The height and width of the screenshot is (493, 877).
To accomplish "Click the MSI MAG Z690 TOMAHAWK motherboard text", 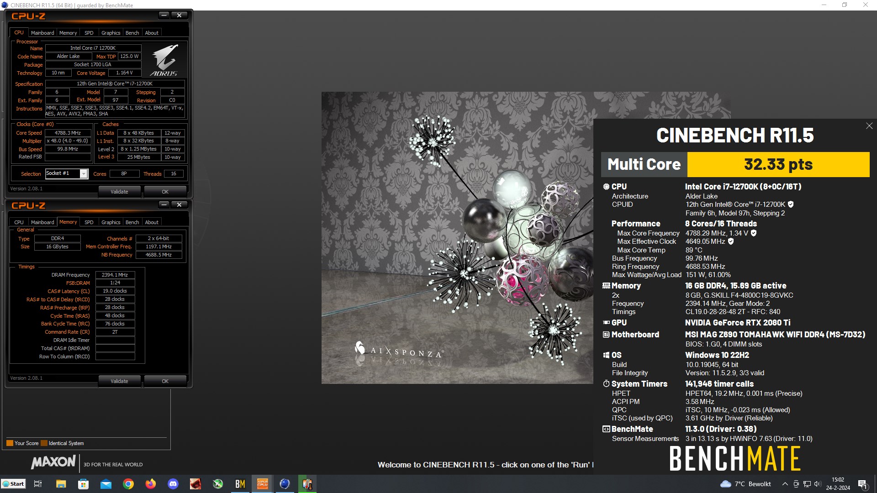I will coord(775,335).
